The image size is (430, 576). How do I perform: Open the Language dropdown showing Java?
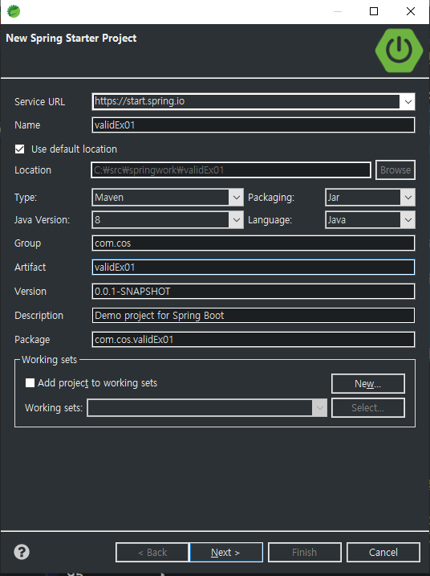408,220
